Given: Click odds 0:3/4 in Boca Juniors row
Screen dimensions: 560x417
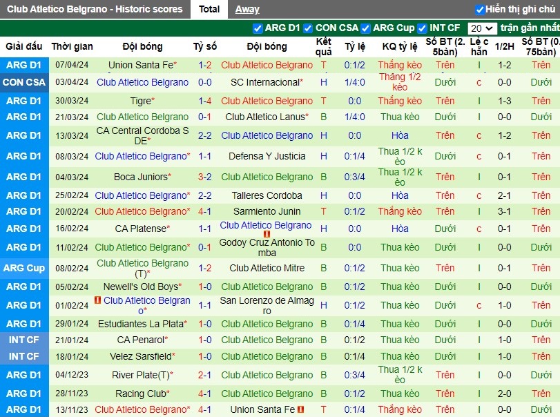Looking at the screenshot, I should pyautogui.click(x=355, y=177).
